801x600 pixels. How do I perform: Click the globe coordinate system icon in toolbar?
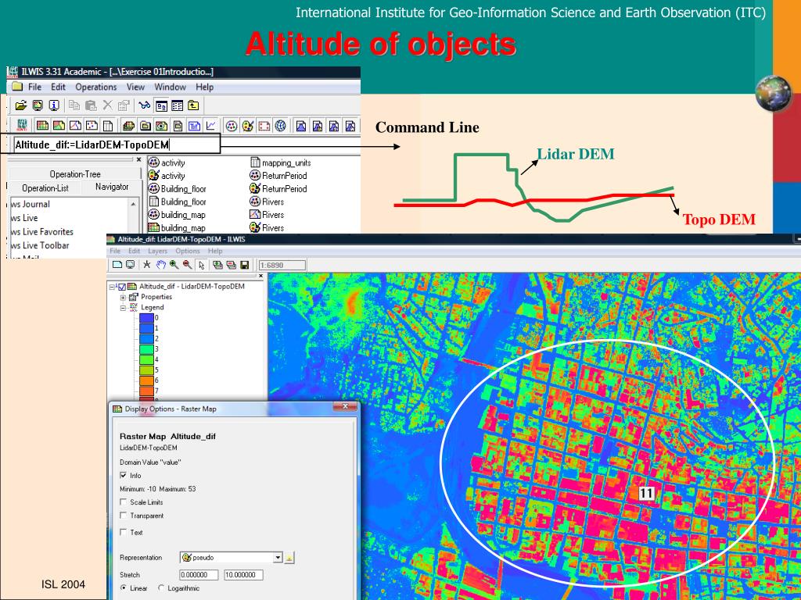280,126
